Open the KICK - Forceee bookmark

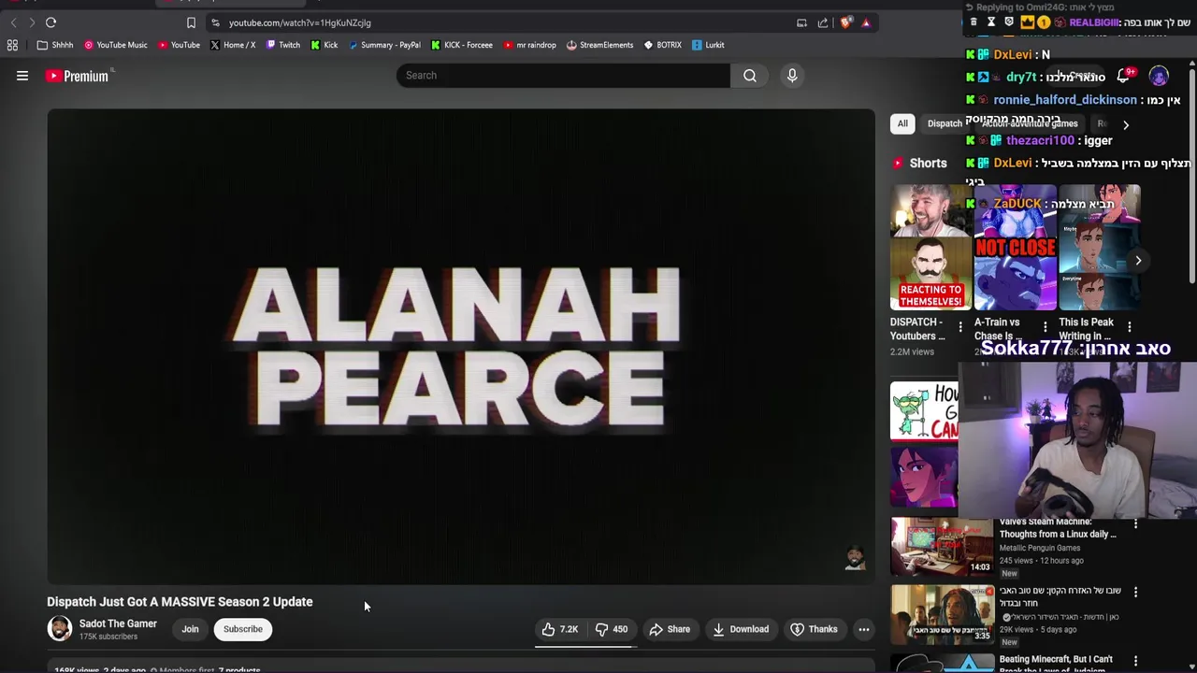pyautogui.click(x=462, y=45)
